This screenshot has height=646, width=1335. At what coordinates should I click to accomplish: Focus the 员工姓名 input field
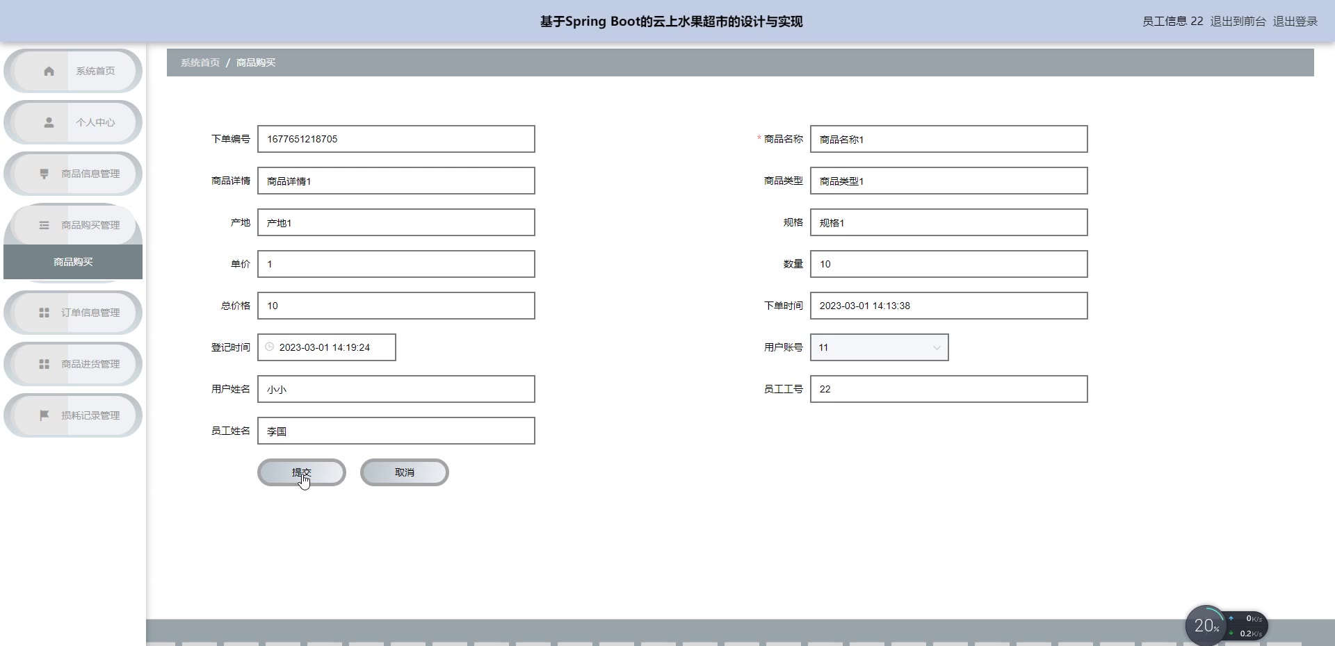[396, 431]
